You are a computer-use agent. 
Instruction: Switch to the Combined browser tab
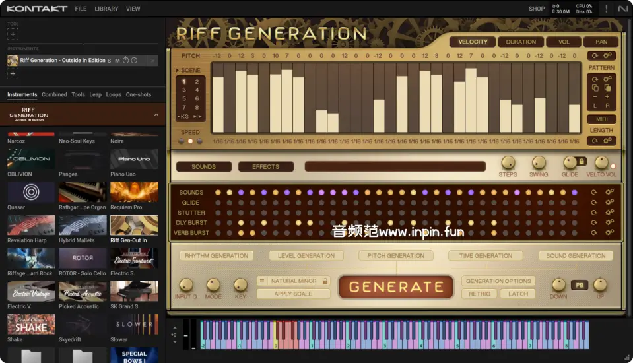point(54,94)
